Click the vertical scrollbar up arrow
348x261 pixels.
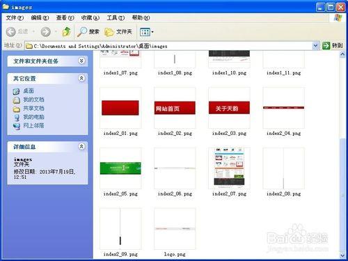click(342, 54)
